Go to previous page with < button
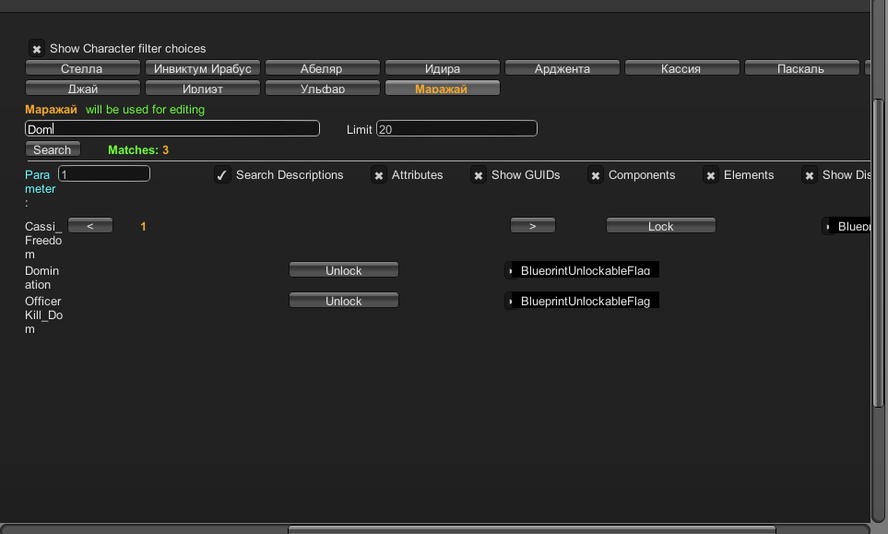 [x=90, y=226]
